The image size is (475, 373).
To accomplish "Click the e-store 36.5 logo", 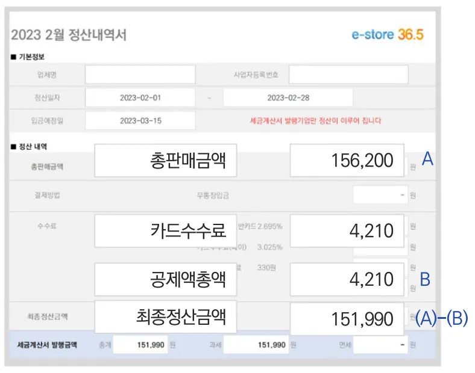I will tap(388, 34).
